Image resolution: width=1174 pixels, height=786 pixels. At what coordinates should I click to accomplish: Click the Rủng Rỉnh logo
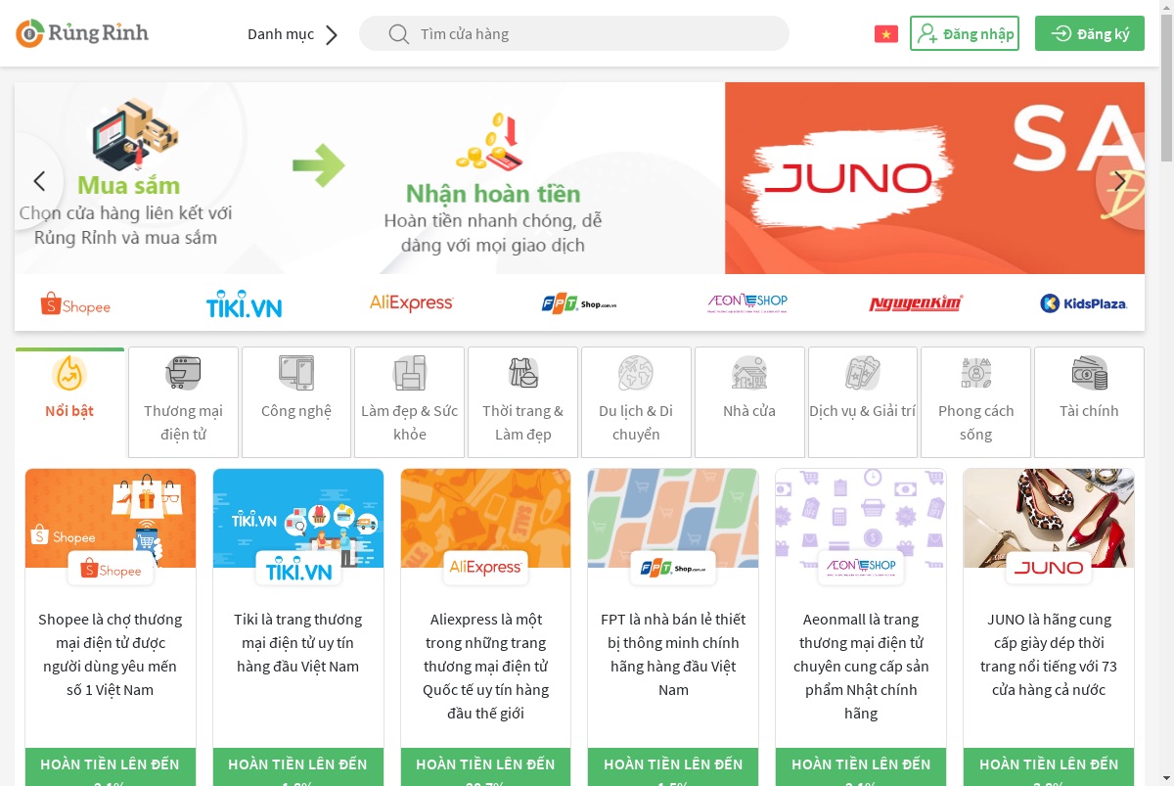click(x=82, y=33)
